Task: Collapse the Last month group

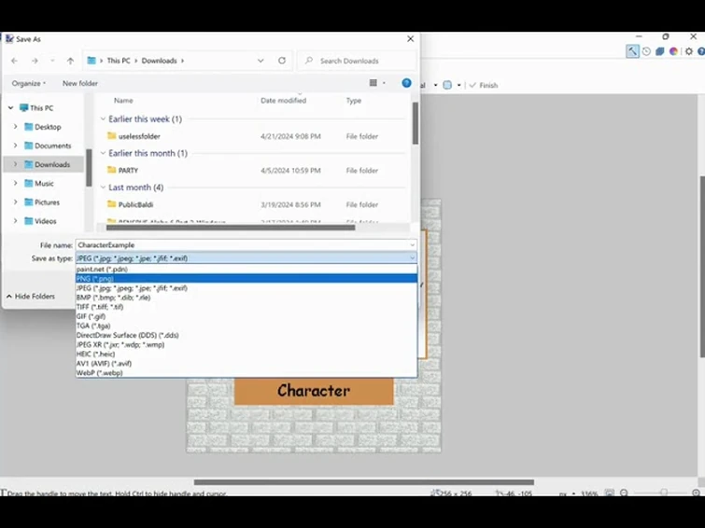Action: 103,187
